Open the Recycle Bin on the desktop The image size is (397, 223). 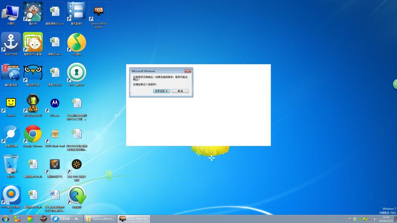(11, 166)
